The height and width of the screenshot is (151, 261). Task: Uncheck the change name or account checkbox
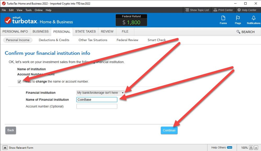[19, 82]
